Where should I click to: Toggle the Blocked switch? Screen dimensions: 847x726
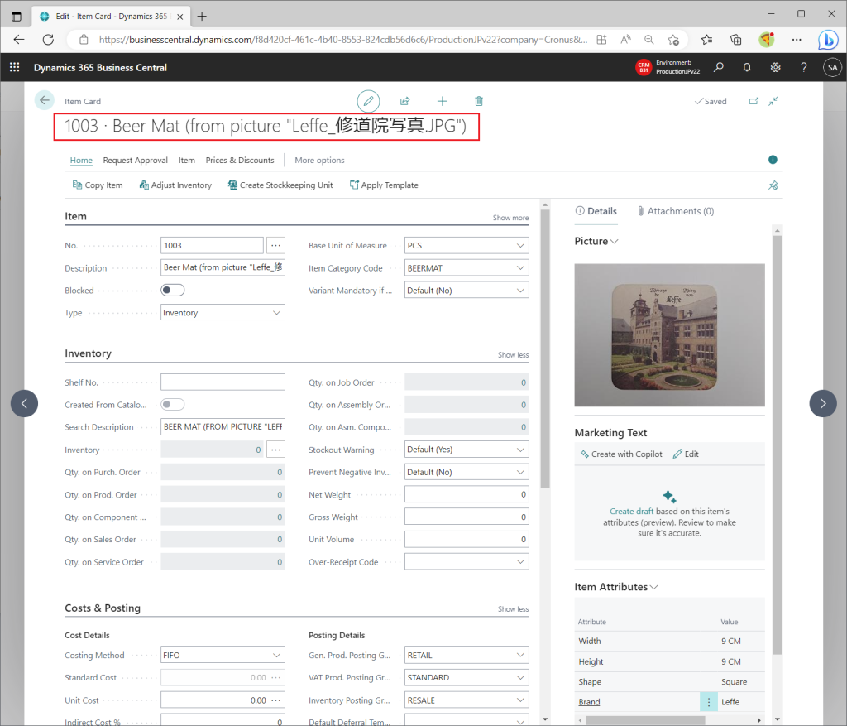click(173, 291)
